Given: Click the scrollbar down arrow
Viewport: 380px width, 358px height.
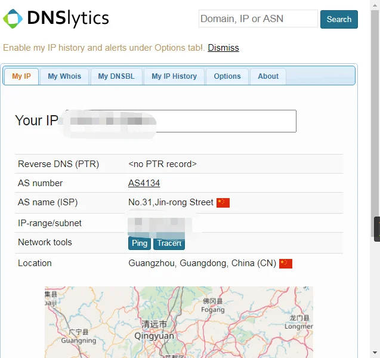Looking at the screenshot, I should 375,353.
